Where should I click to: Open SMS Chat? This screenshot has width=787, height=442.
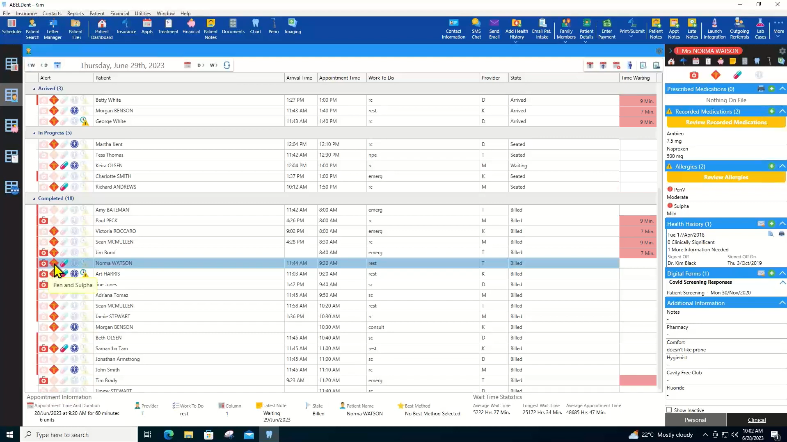(476, 29)
